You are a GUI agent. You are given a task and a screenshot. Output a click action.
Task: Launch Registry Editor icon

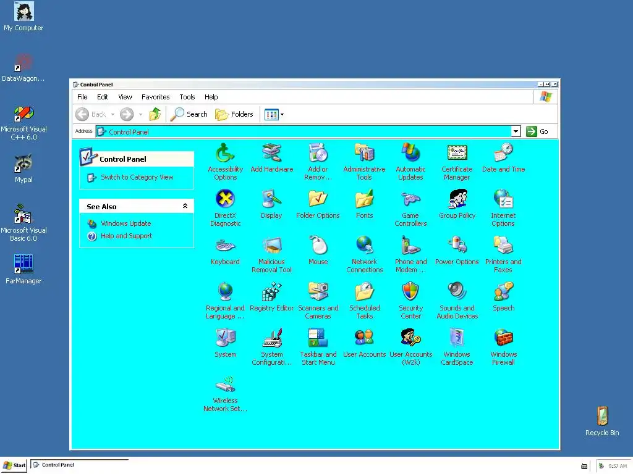[271, 297]
